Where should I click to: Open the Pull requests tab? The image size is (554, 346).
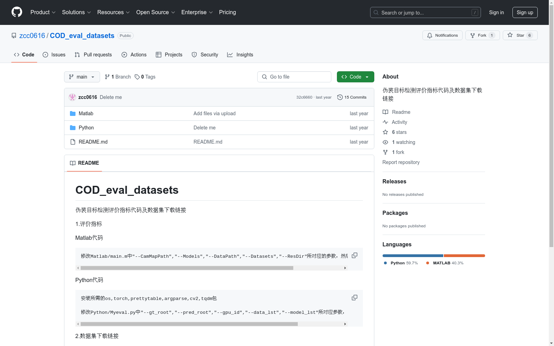93,55
